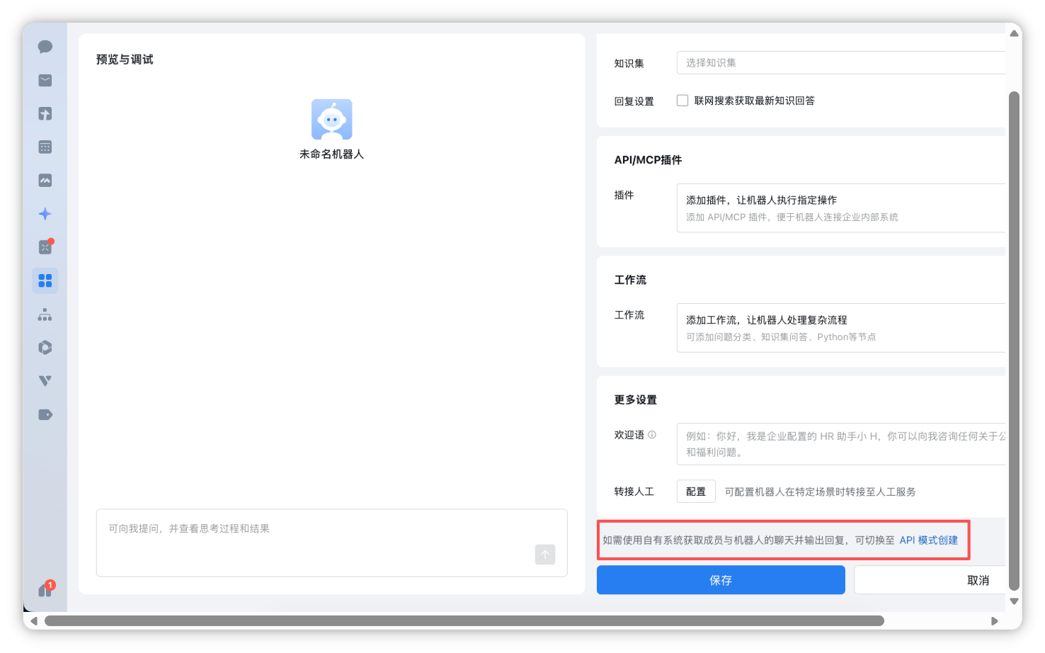Open the document with arrow sidebar icon
This screenshot has width=1045, height=653.
click(x=45, y=113)
